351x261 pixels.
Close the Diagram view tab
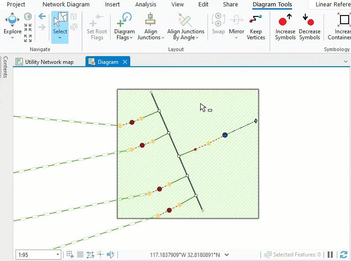pos(125,62)
